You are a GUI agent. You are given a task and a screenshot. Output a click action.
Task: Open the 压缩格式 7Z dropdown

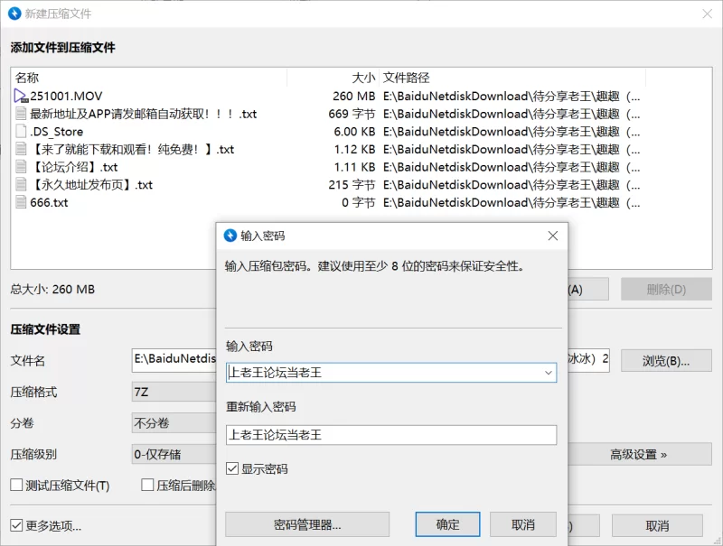(174, 393)
